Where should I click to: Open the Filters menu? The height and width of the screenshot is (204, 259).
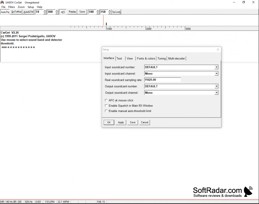(12, 7)
